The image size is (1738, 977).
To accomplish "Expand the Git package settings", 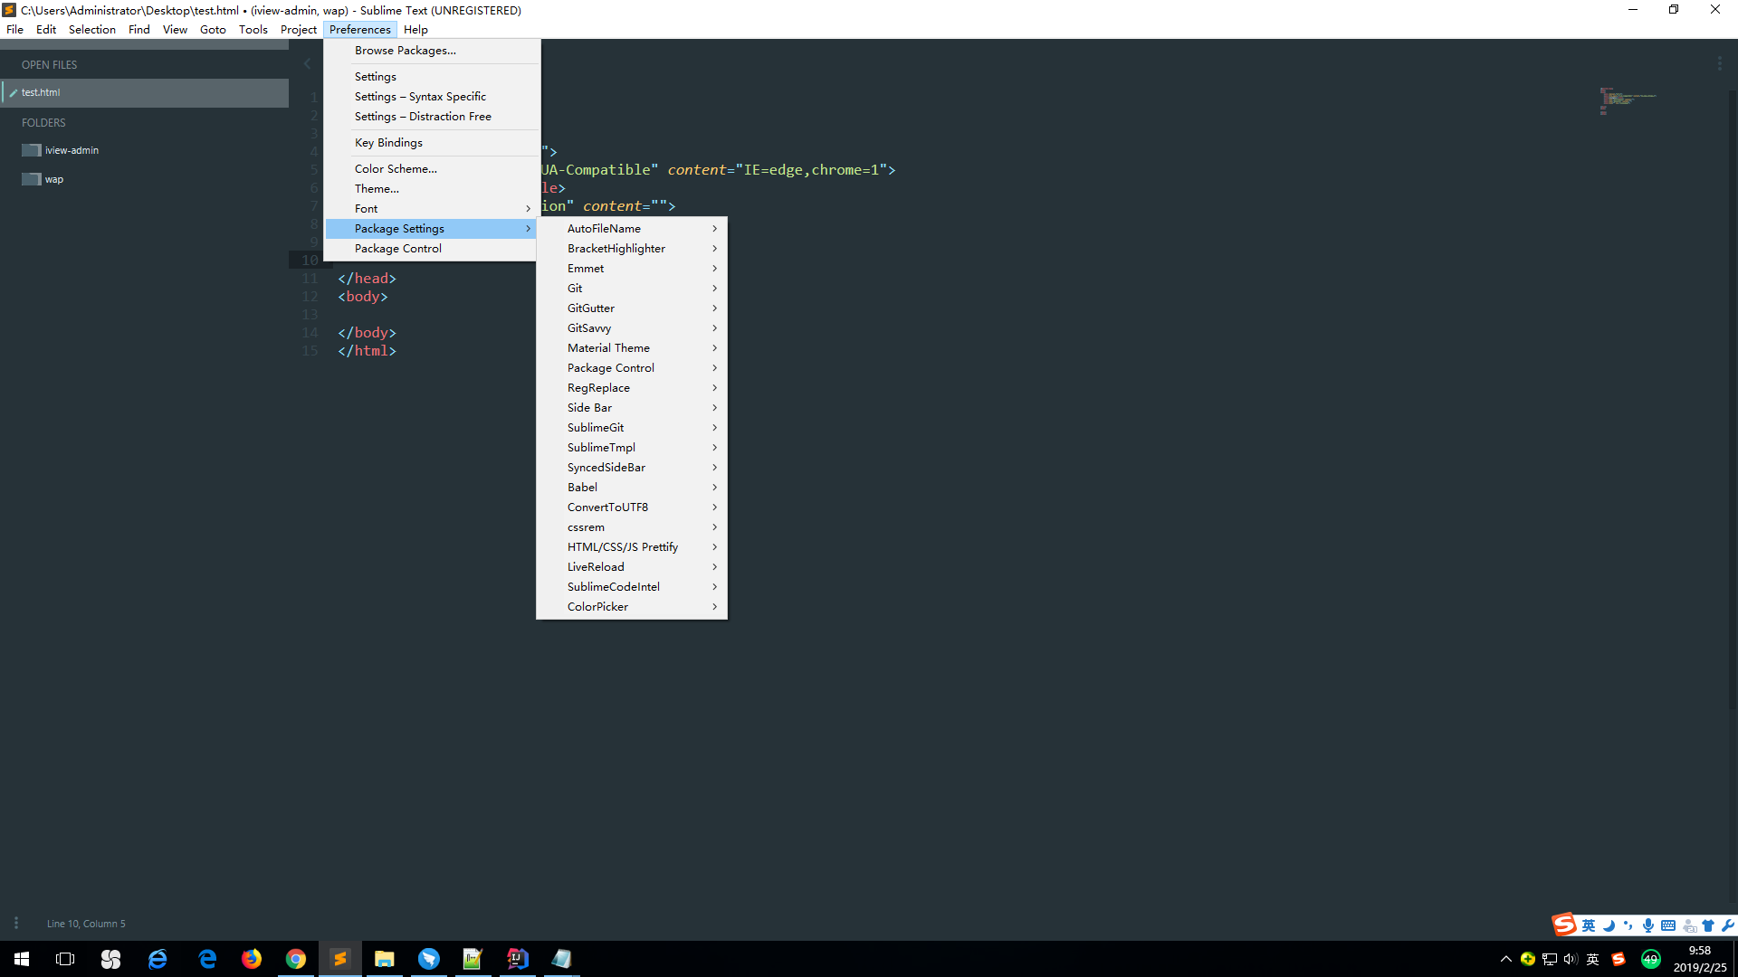I will (632, 289).
